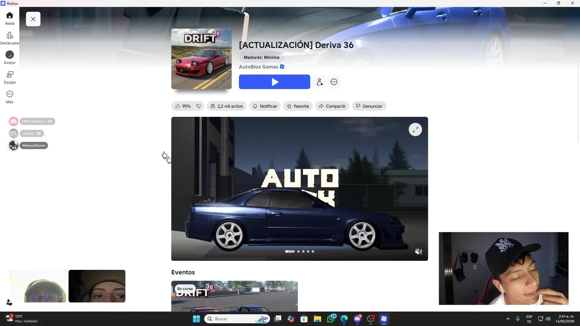Open Microsoft Edge from the taskbar
This screenshot has height=326, width=580.
click(344, 319)
